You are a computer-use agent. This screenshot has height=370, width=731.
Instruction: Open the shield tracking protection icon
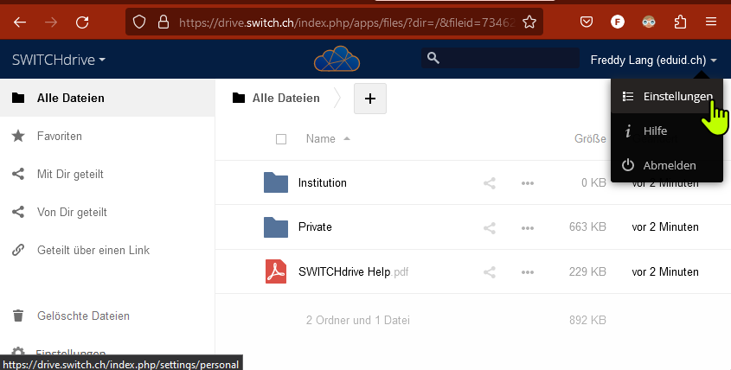click(x=139, y=22)
